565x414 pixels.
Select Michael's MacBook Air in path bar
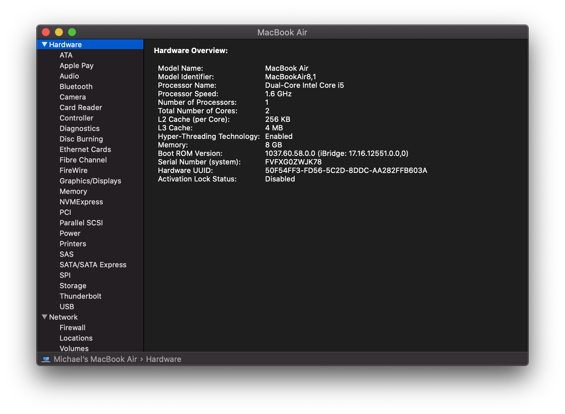95,359
